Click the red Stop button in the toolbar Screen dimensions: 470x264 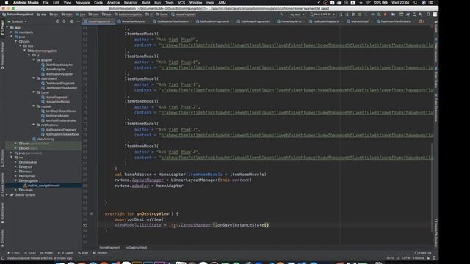pos(386,15)
